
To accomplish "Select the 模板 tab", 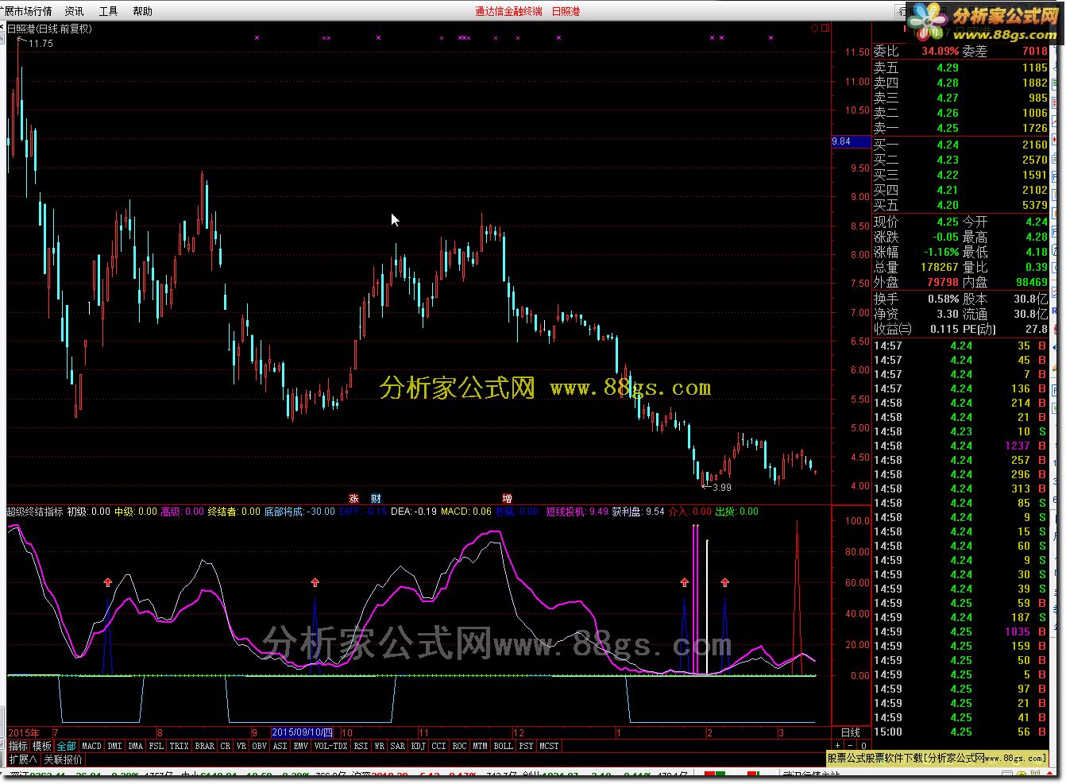I will click(42, 746).
